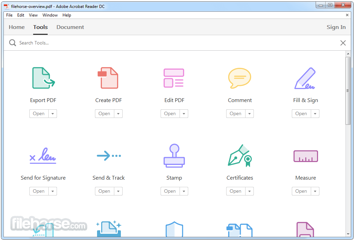The width and height of the screenshot is (355, 241).
Task: Select the Create PDF tool icon
Action: (x=108, y=78)
